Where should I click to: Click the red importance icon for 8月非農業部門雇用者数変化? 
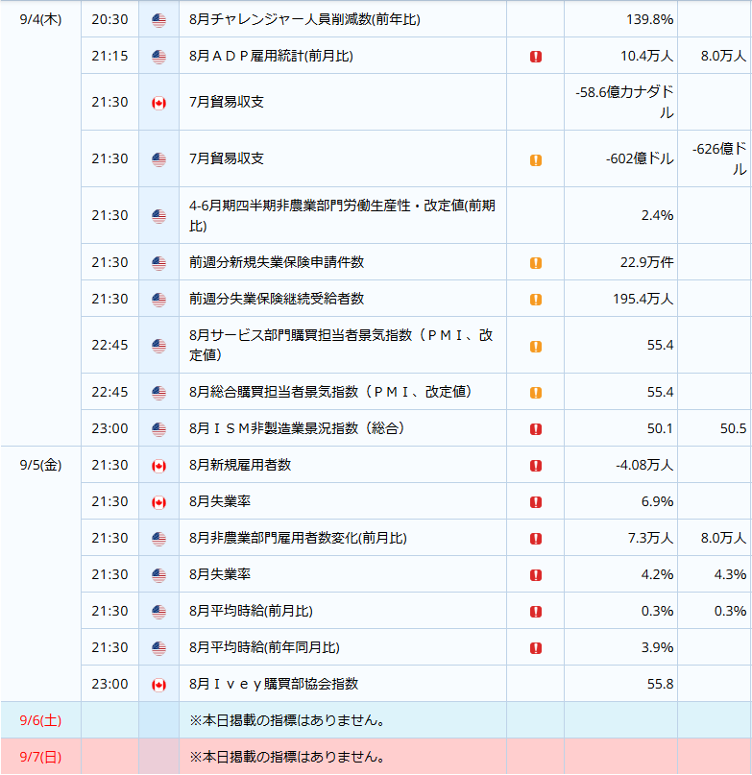[536, 538]
